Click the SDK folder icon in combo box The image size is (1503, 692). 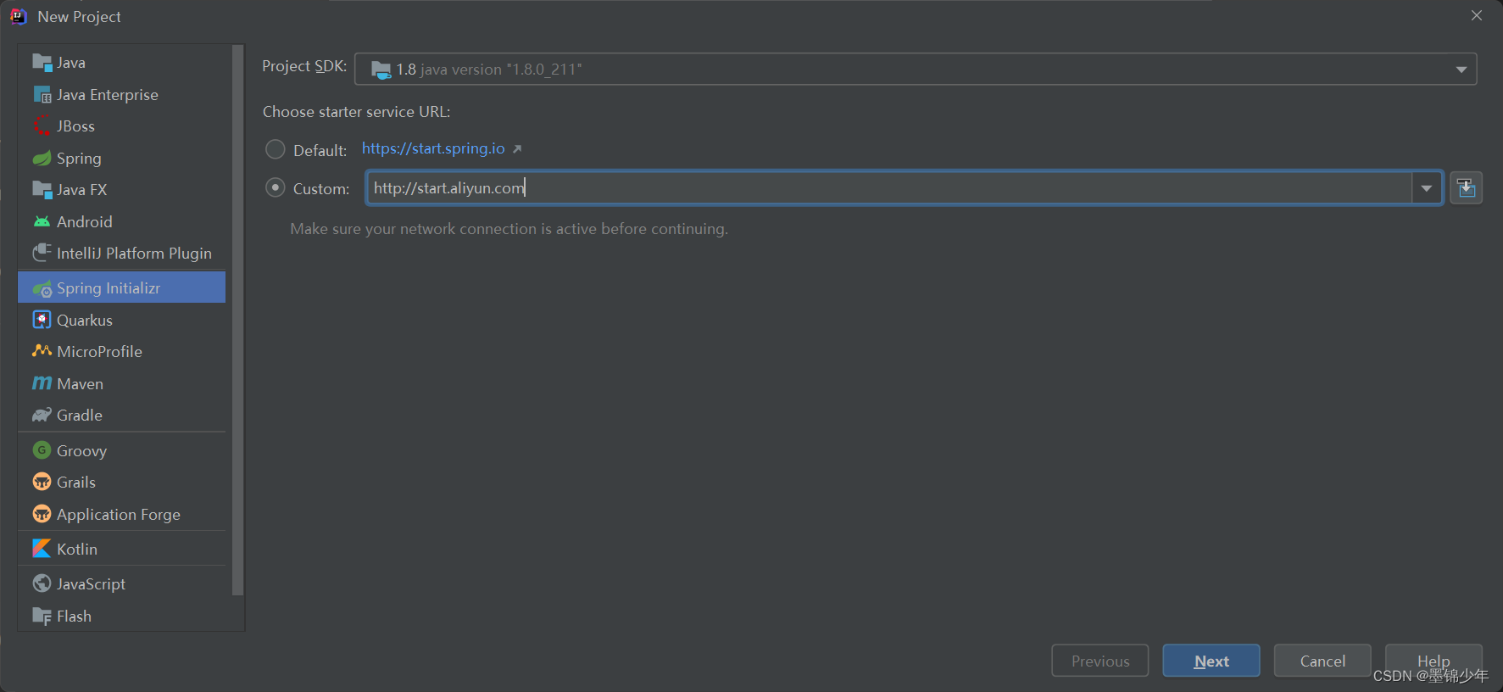tap(381, 69)
